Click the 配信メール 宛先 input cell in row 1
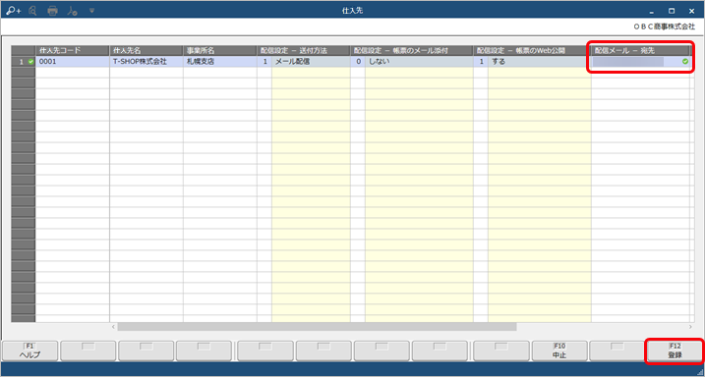The width and height of the screenshot is (705, 377). tap(640, 62)
